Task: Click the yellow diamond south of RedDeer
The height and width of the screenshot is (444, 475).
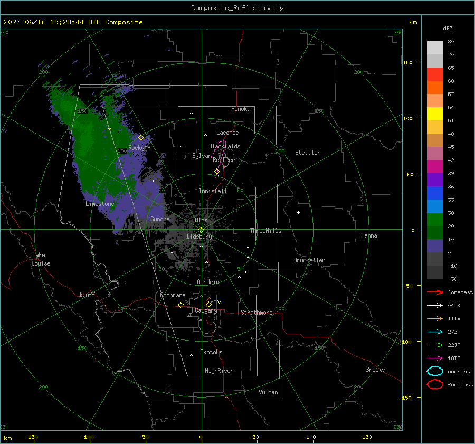Action: point(217,172)
